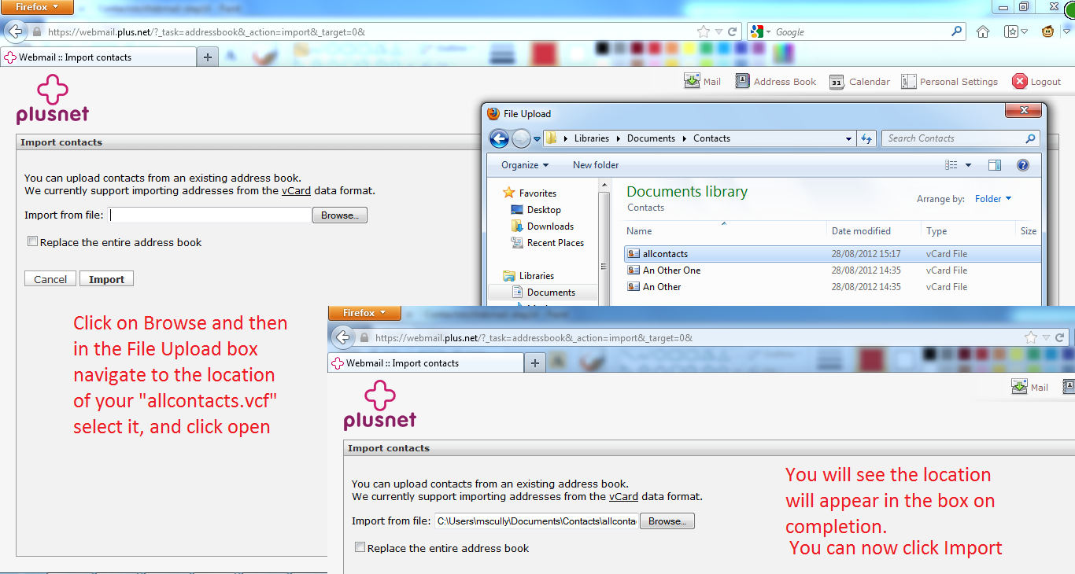Open the Firefox menu in lower window
The image size is (1075, 574).
pos(365,313)
